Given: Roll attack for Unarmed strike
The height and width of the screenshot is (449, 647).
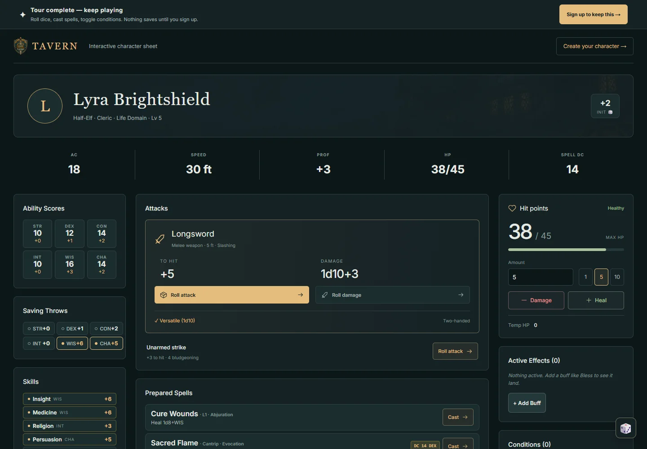Looking at the screenshot, I should tap(455, 351).
